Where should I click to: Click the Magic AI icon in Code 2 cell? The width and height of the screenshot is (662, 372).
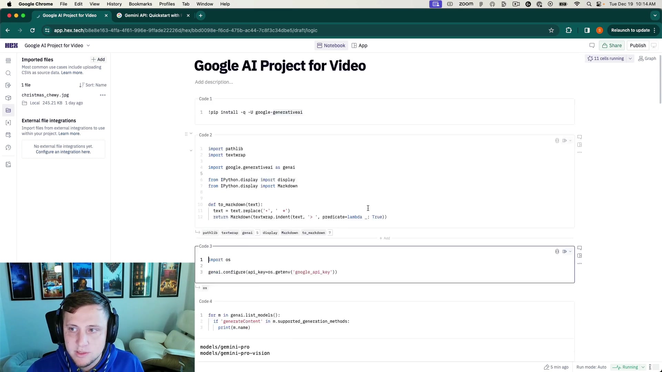pyautogui.click(x=557, y=141)
